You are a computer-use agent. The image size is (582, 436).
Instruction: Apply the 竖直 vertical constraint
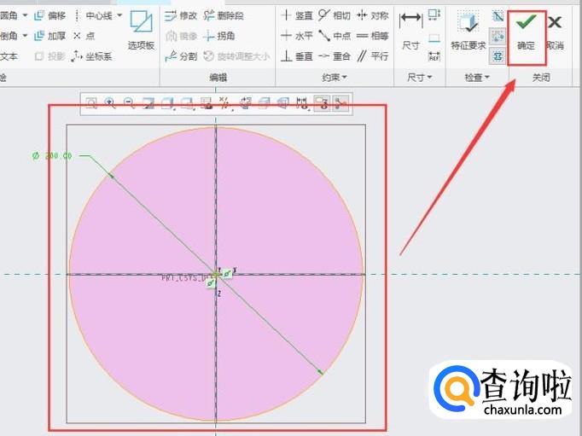pos(297,15)
